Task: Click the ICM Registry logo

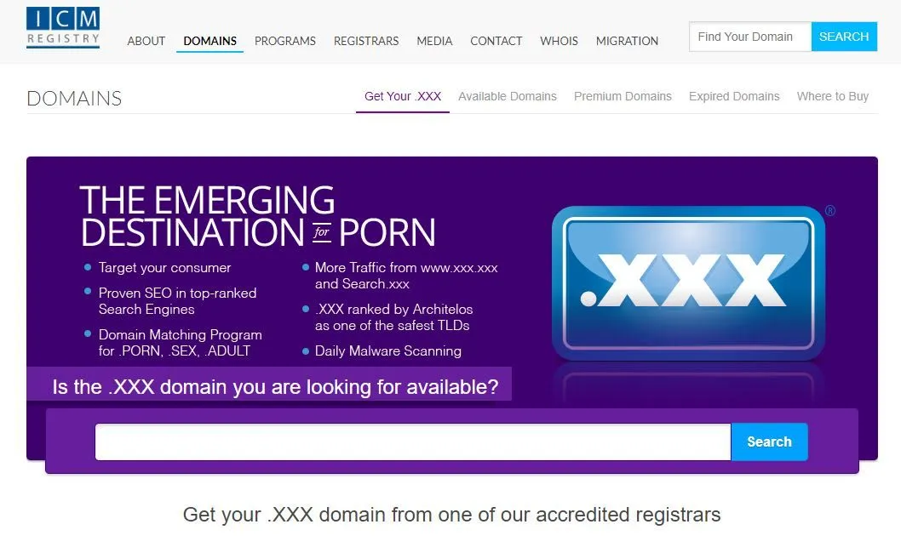Action: tap(63, 27)
